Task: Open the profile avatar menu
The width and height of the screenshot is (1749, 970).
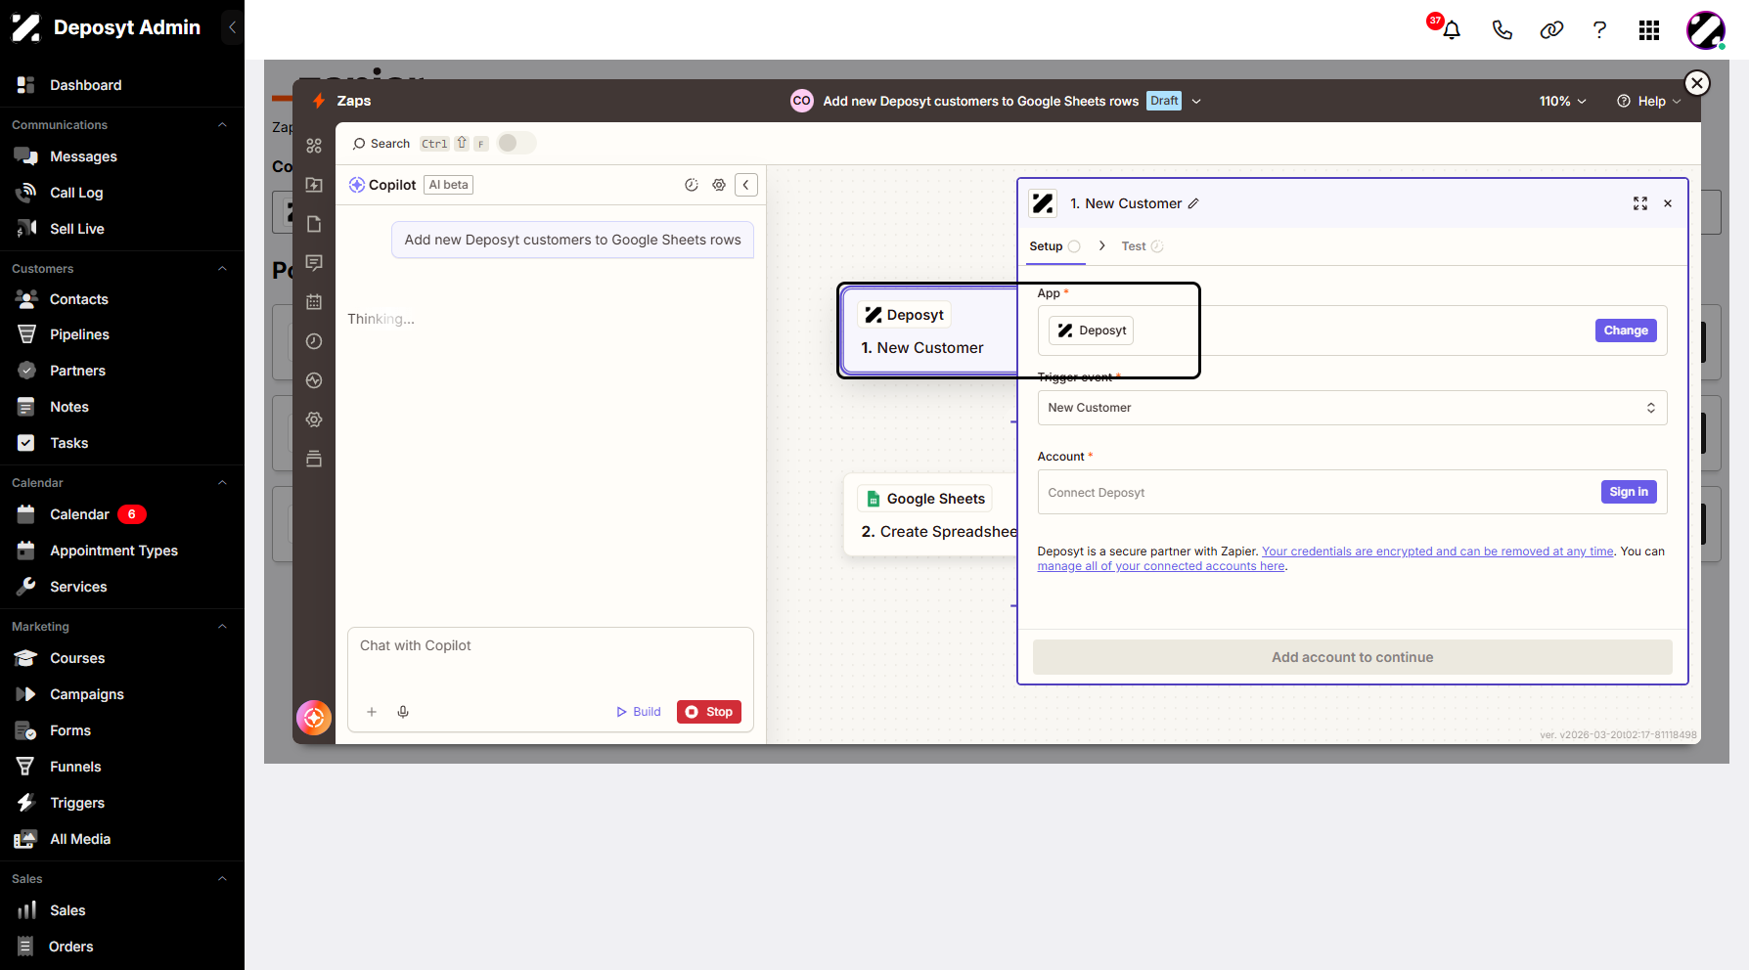Action: (1705, 30)
